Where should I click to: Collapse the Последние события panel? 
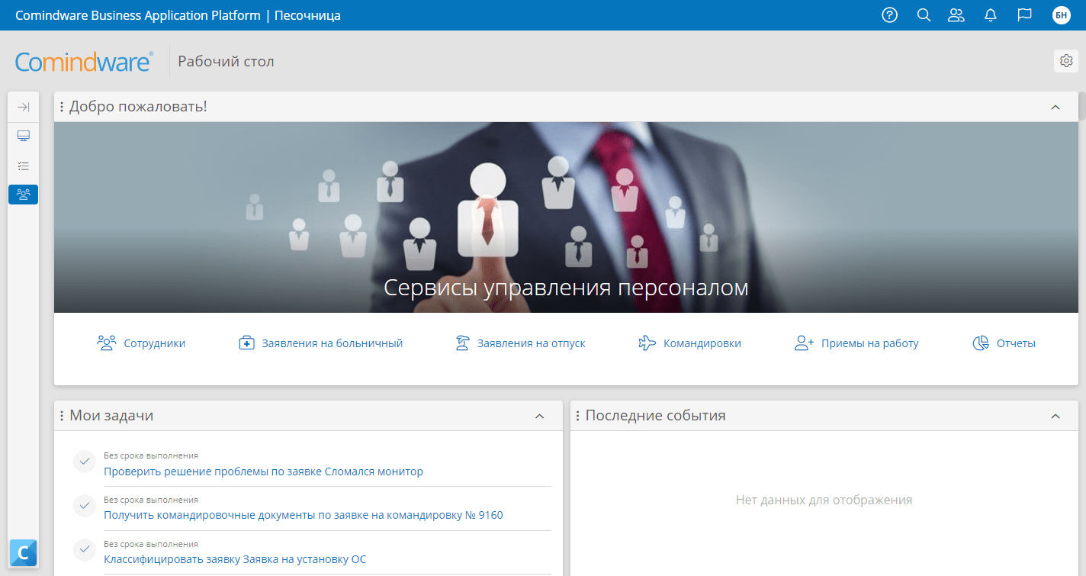point(1055,417)
